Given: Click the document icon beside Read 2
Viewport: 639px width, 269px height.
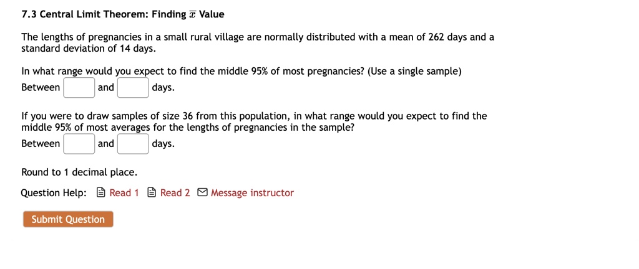Looking at the screenshot, I should click(x=152, y=192).
